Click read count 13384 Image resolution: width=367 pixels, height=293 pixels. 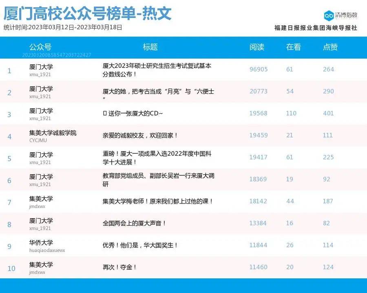[258, 223]
